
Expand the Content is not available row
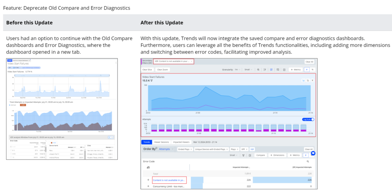[148, 180]
